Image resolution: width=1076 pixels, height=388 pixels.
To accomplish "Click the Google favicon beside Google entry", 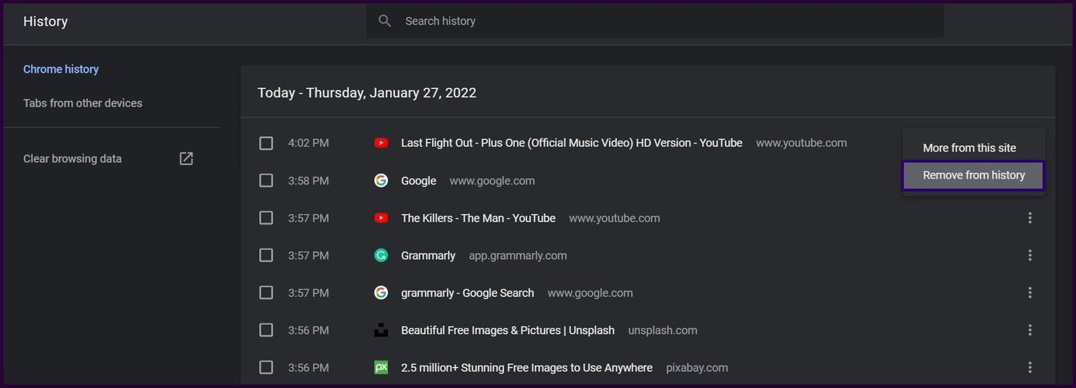I will [381, 181].
